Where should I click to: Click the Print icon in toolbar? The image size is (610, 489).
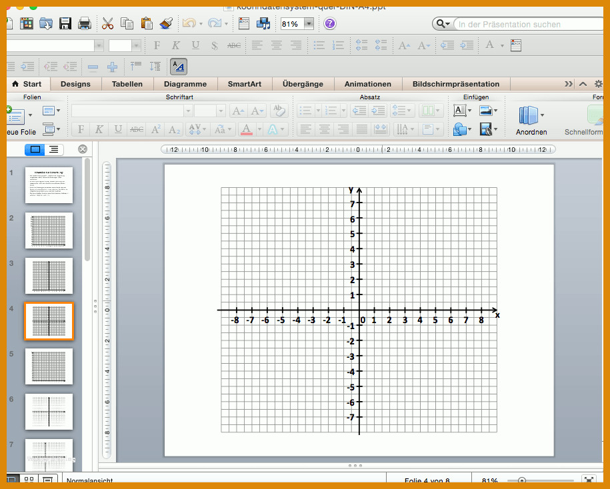click(84, 24)
